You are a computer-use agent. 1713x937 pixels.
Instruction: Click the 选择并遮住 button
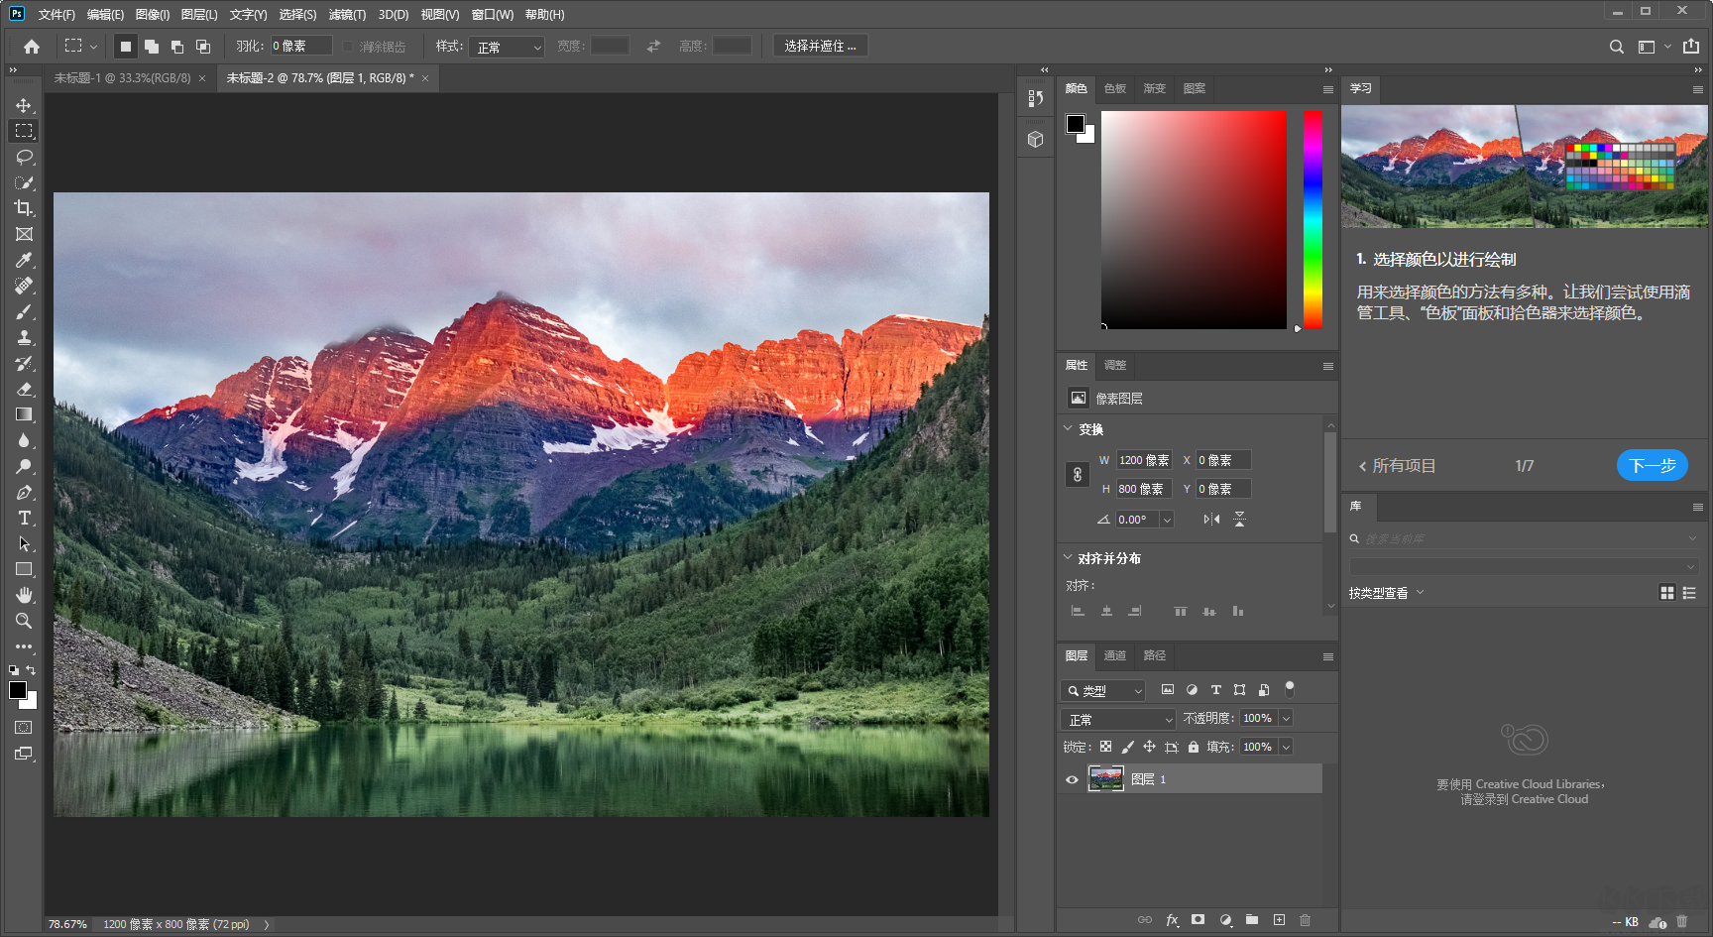pyautogui.click(x=820, y=45)
